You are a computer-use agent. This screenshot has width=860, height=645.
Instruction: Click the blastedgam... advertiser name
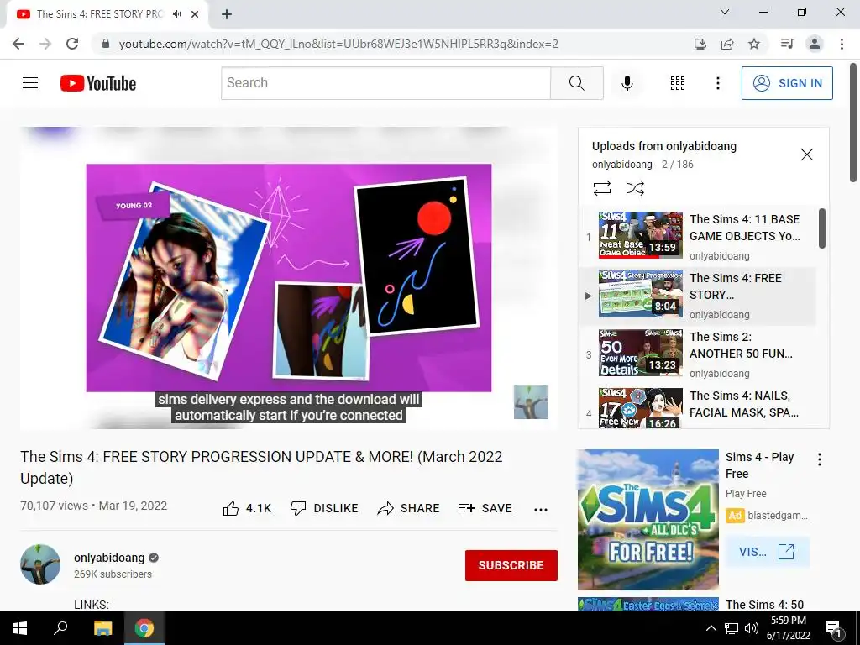[x=777, y=516]
